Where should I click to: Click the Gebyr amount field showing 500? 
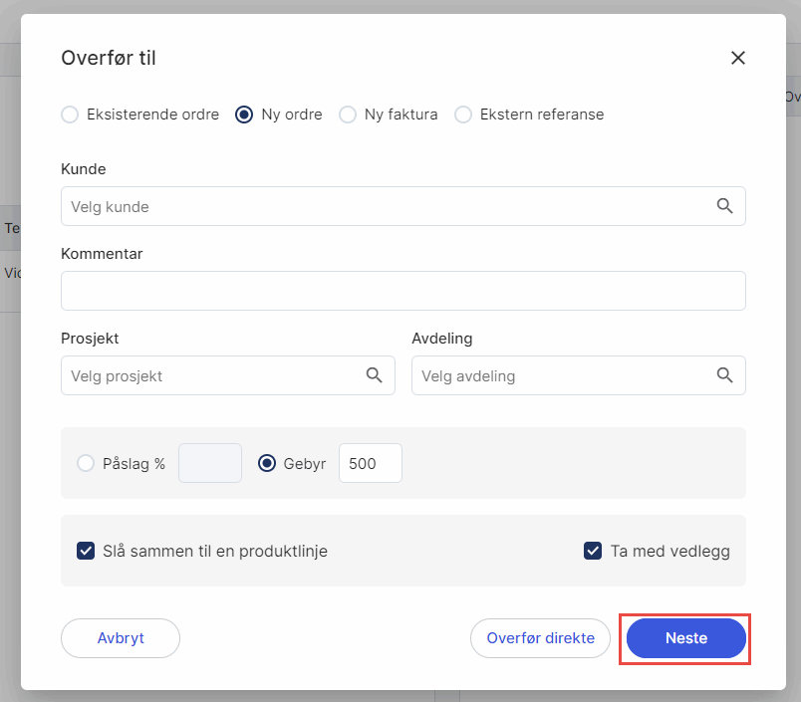pos(370,463)
